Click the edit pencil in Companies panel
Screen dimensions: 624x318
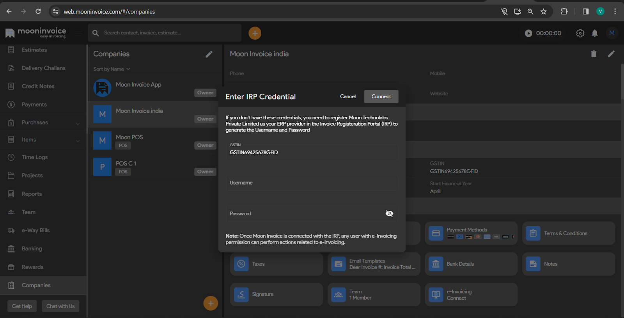tap(209, 54)
